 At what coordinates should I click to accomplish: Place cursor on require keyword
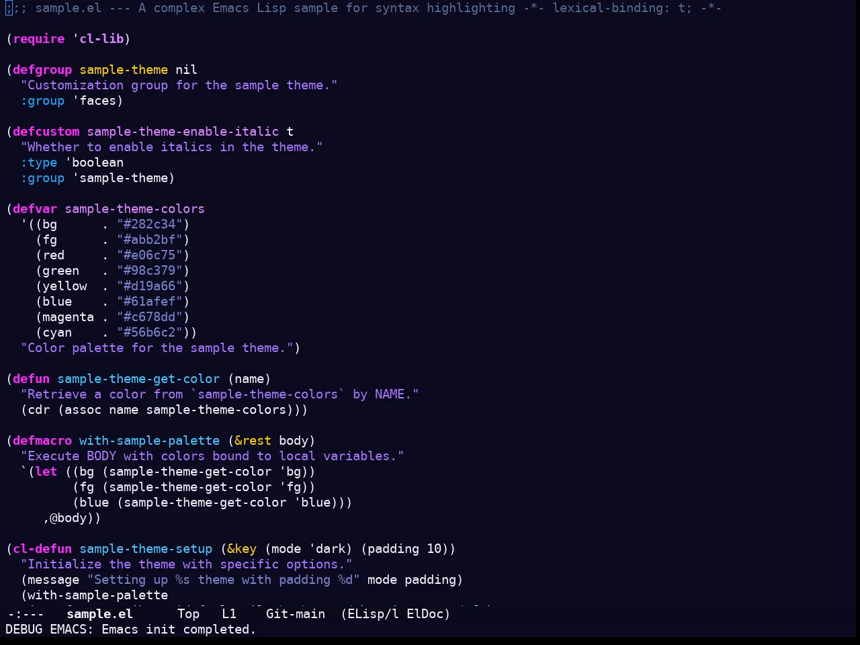[39, 39]
